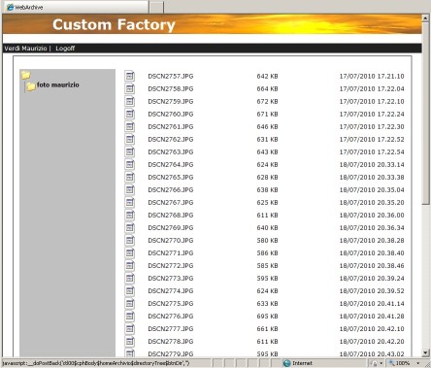Click file icon for DSCN2766.JPG

click(x=130, y=189)
